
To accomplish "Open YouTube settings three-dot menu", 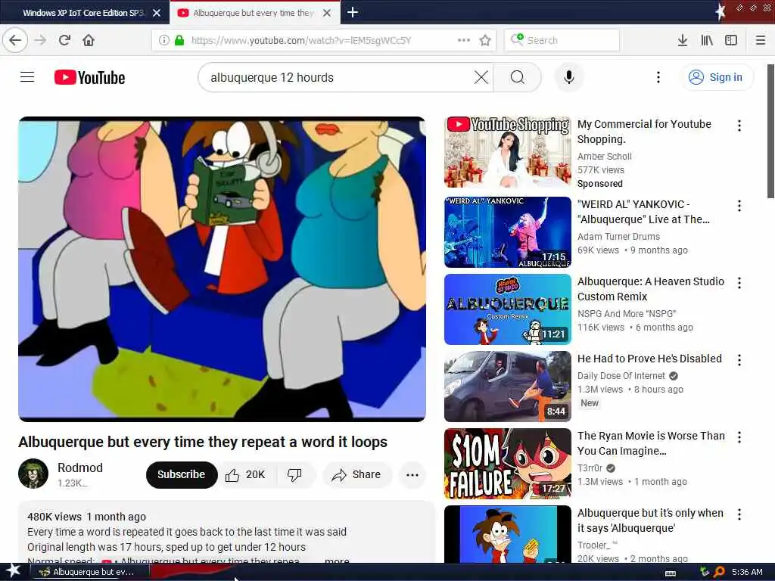I will (658, 77).
